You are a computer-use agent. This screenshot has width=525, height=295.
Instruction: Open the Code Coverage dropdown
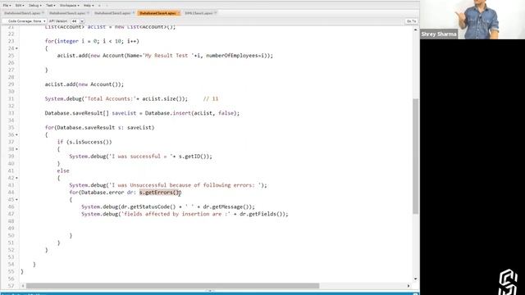(24, 21)
